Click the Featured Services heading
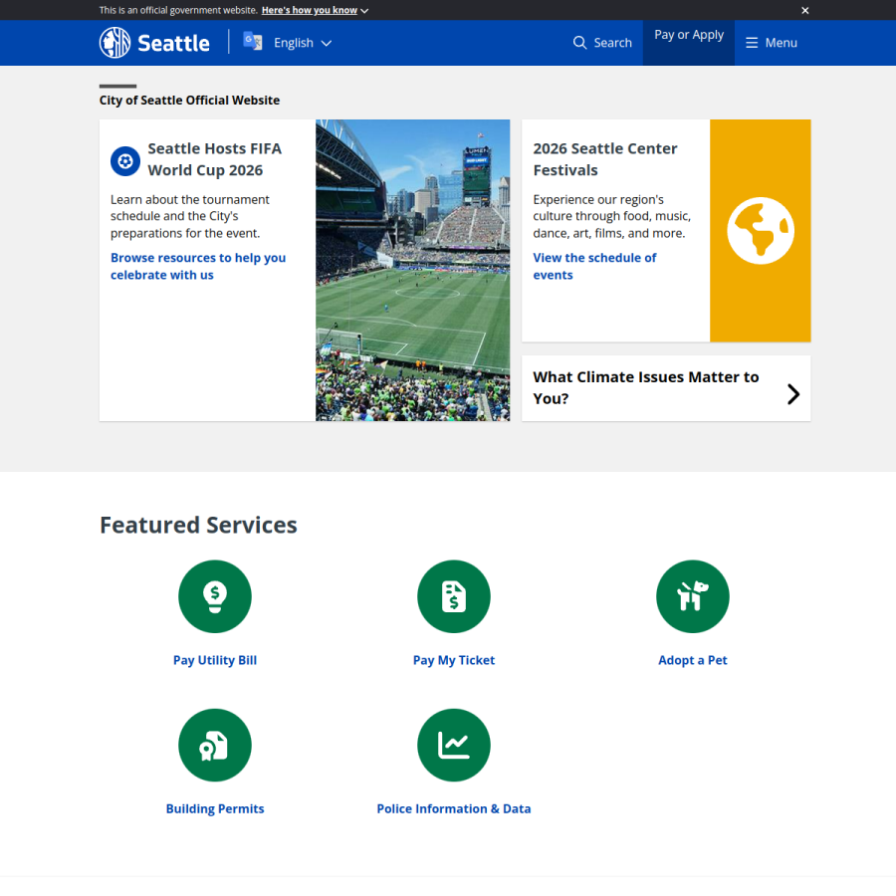This screenshot has width=896, height=896. [198, 525]
